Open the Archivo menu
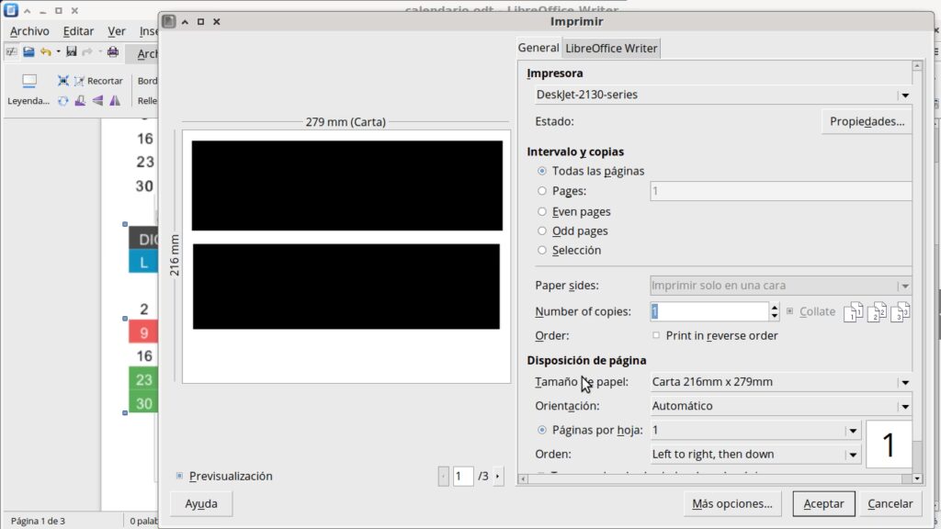This screenshot has height=529, width=941. (29, 31)
